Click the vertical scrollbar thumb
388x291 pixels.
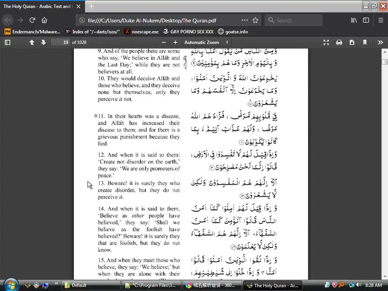[385, 62]
